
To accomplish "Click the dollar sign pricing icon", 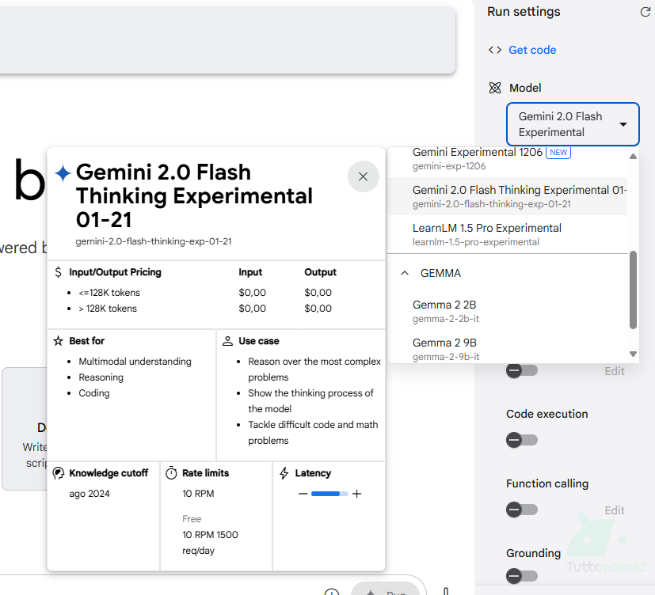I will click(x=58, y=272).
